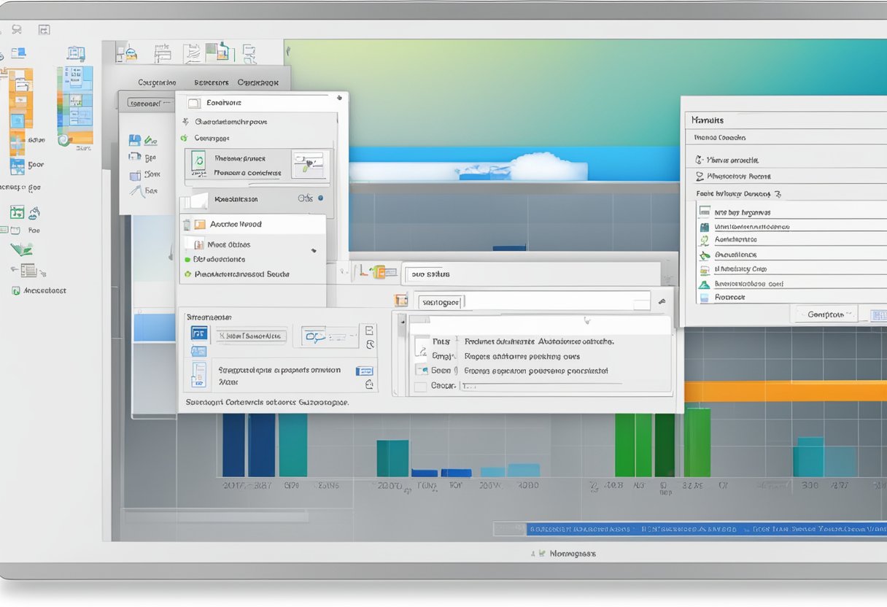
Task: Click the blue panel icon under Streernaeter heading
Action: tap(199, 334)
